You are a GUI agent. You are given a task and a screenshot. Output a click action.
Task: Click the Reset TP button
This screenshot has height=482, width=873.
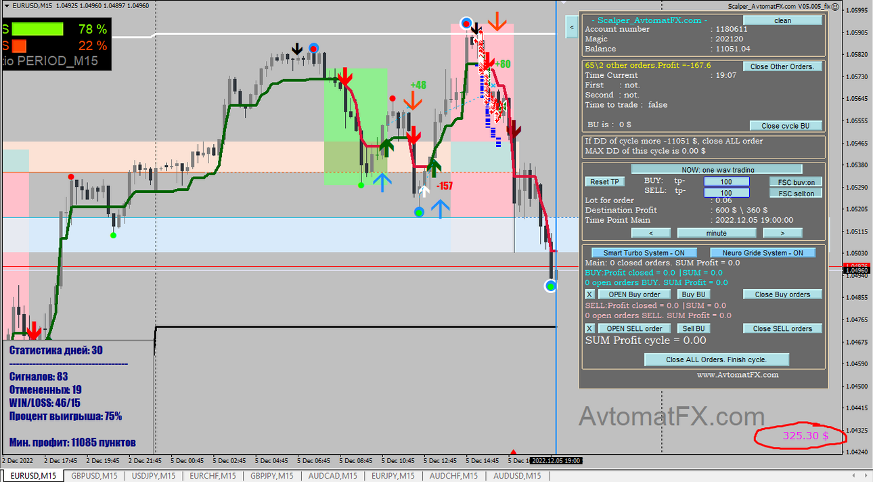[604, 181]
